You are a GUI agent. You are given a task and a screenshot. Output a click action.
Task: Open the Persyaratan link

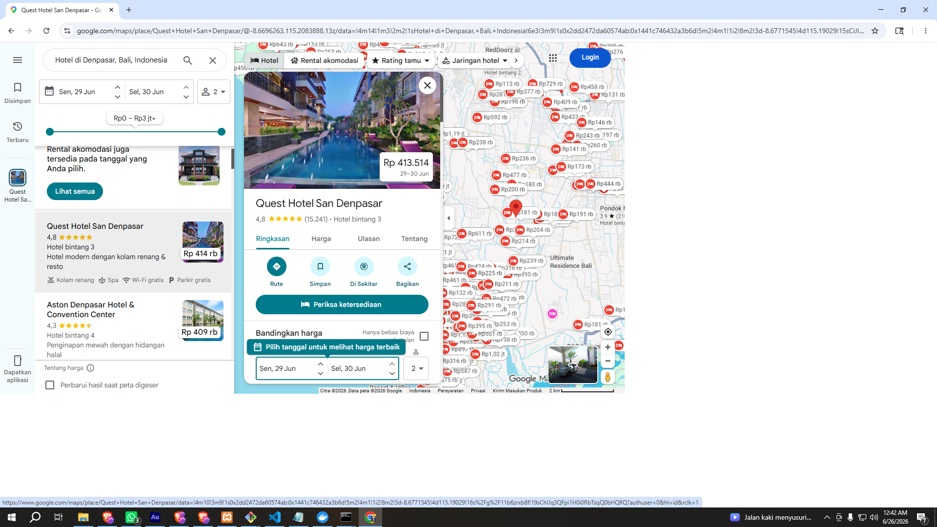click(x=450, y=390)
